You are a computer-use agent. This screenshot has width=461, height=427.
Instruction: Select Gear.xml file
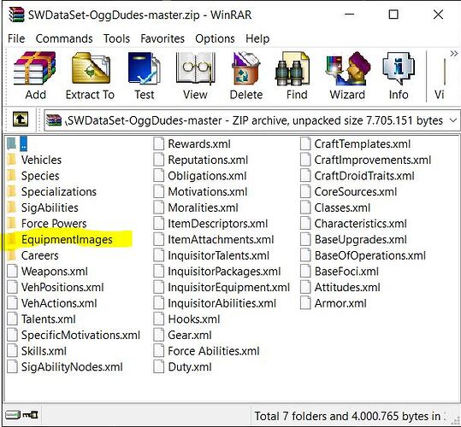click(183, 335)
